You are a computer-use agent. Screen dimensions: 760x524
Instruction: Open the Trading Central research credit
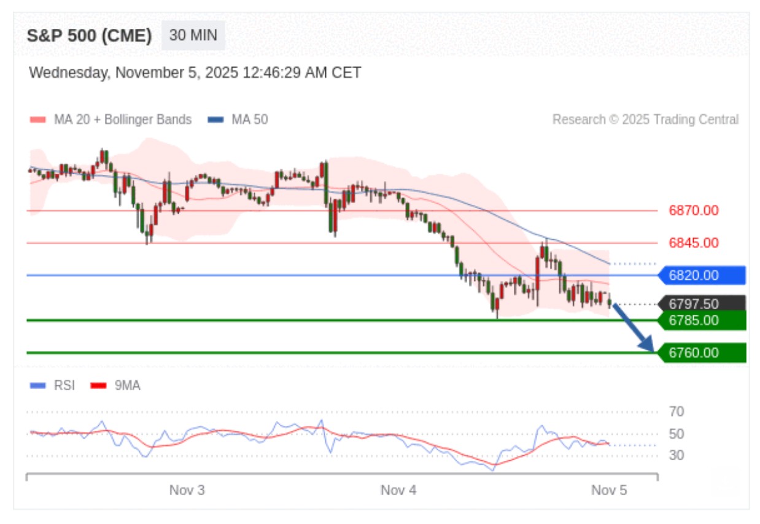point(645,120)
